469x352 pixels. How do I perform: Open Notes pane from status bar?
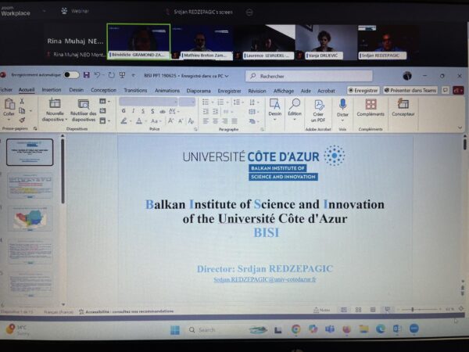click(321, 310)
